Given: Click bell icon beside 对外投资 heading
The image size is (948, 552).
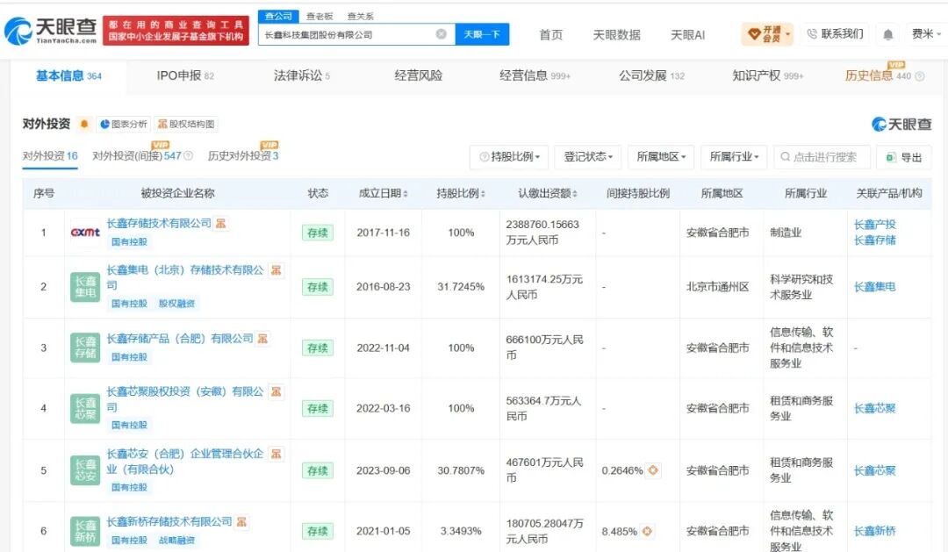Looking at the screenshot, I should click(x=84, y=124).
